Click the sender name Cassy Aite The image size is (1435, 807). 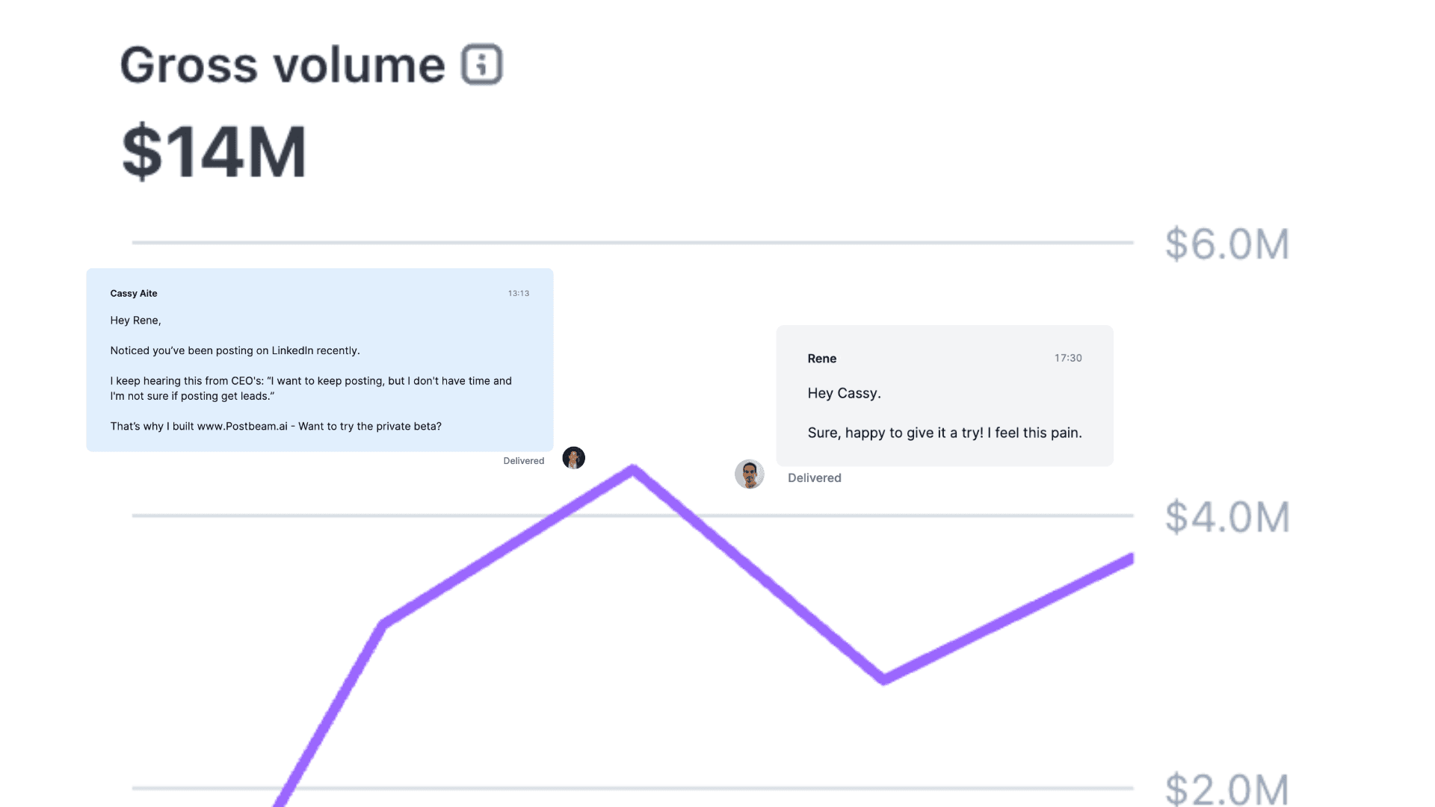tap(134, 293)
